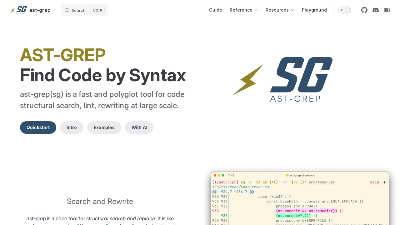Click the large SG hero logo

tap(282, 79)
